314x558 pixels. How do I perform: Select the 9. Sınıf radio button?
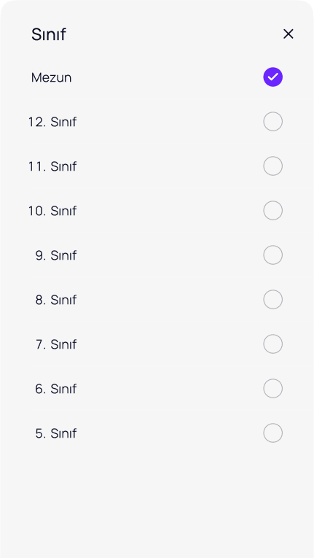[x=272, y=255]
